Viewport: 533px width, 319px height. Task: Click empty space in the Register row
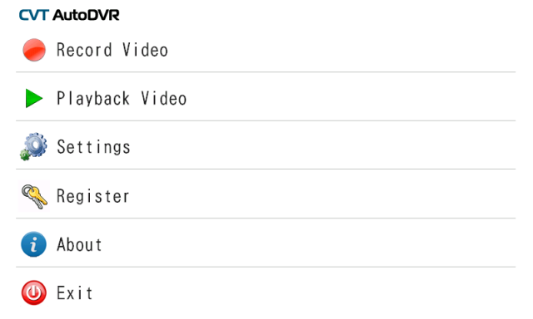340,196
